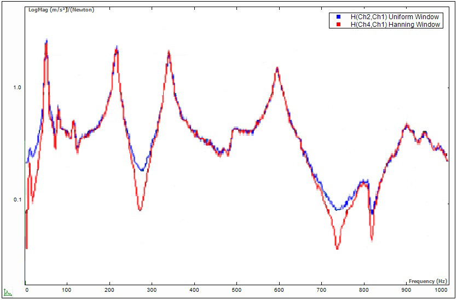Click the 1.0 tick on the Y axis
This screenshot has height=300, width=457.
click(x=16, y=88)
